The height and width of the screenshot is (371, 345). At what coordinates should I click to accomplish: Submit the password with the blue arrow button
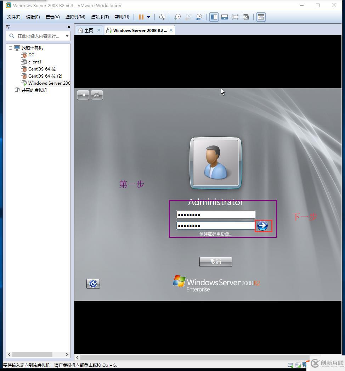coord(262,225)
